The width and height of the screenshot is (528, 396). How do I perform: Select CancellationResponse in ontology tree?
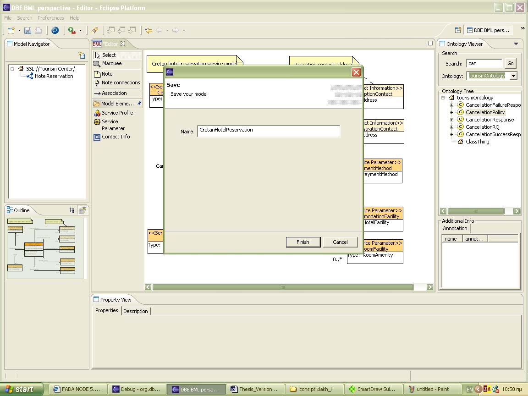tap(489, 120)
